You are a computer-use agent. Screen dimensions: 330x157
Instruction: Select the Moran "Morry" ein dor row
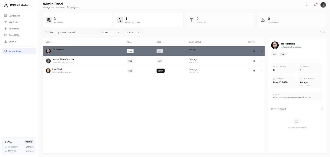tap(154, 61)
